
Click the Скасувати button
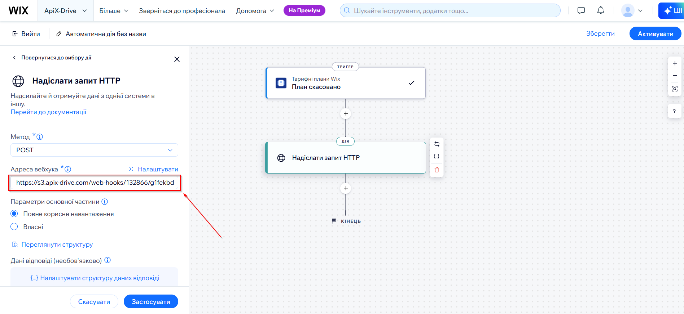point(94,301)
